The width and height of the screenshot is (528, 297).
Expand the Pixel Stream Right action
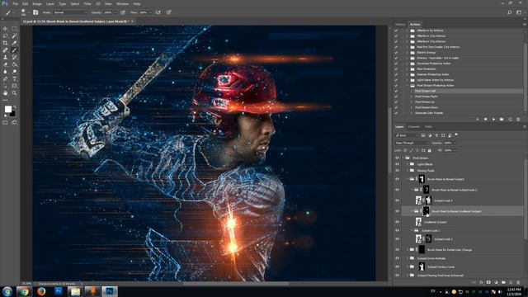click(412, 97)
